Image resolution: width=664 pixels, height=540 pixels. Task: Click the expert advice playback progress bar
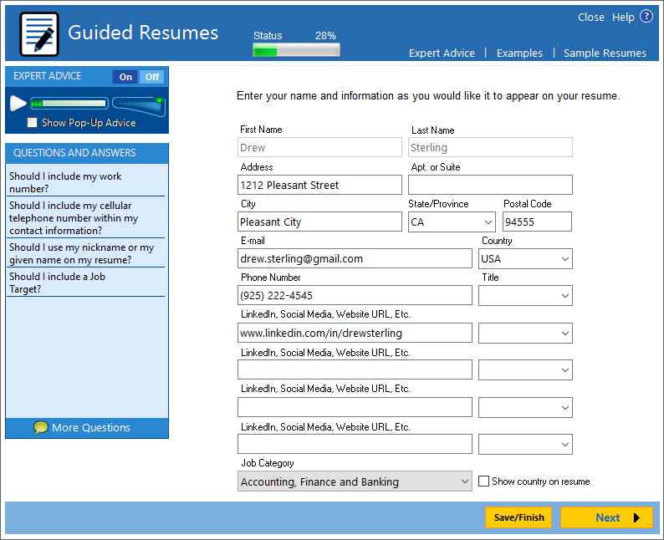69,104
